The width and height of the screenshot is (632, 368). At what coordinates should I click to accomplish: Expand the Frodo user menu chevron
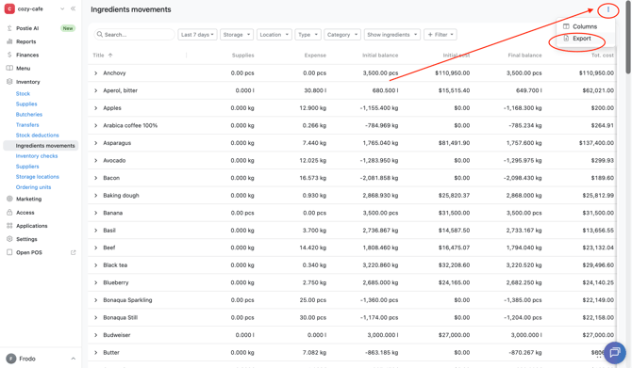73,359
